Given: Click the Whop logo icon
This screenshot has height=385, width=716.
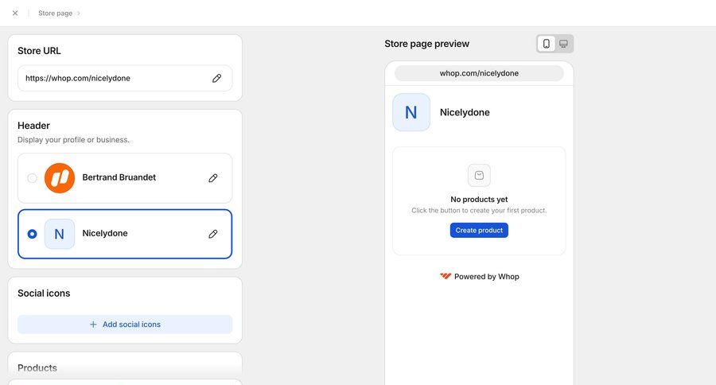Looking at the screenshot, I should coord(446,277).
